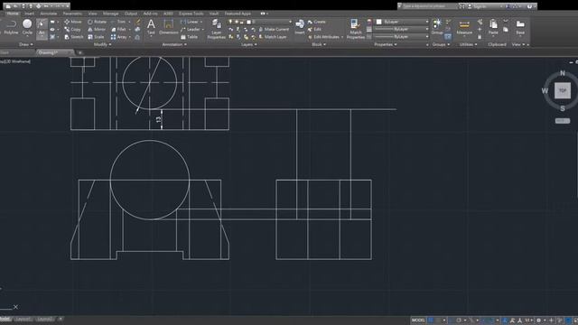Image resolution: width=578 pixels, height=325 pixels.
Task: Click Create block button
Action: coord(317,22)
